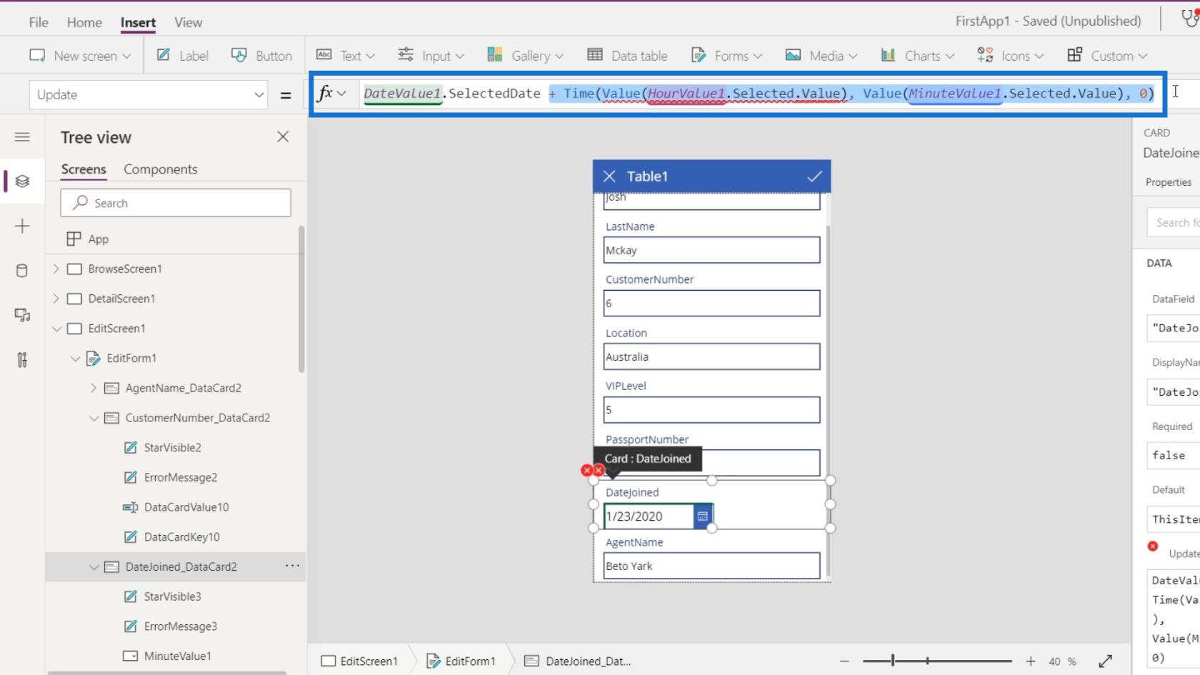Click the DateJoined_Dat... breadcrumb
This screenshot has width=1200, height=675.
pyautogui.click(x=578, y=661)
